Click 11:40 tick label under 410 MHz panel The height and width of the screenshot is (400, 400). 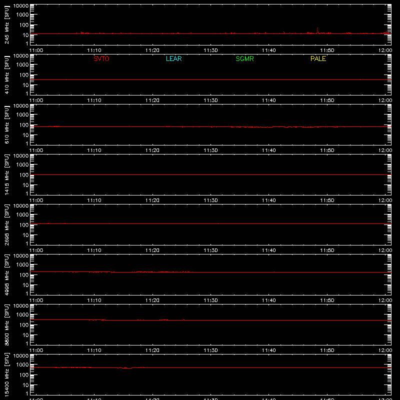click(x=269, y=100)
